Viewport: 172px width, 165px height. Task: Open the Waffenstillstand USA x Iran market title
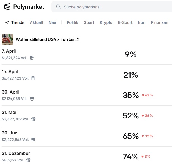point(47,39)
